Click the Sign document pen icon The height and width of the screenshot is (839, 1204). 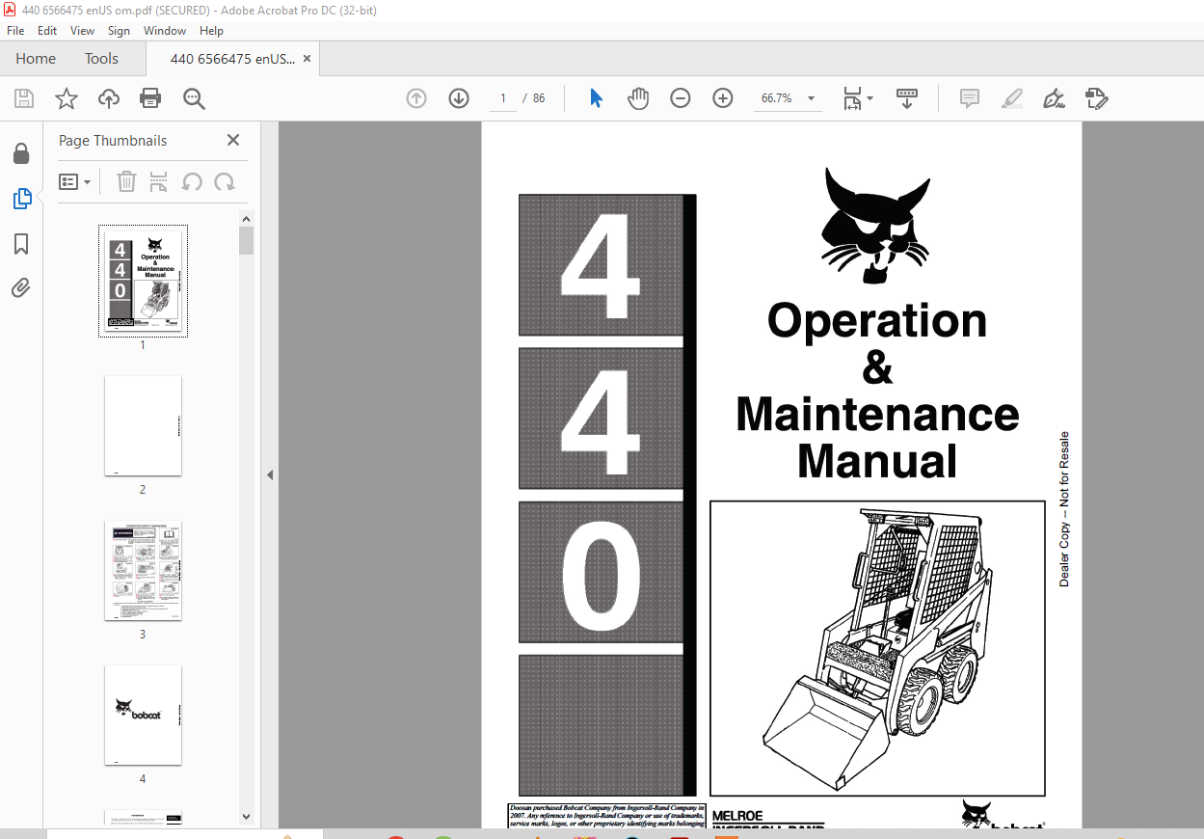1054,98
